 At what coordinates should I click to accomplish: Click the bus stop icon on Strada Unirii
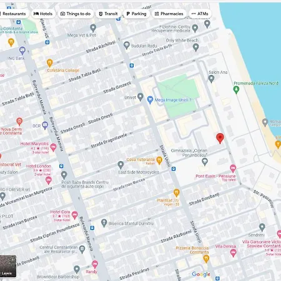tap(174, 169)
